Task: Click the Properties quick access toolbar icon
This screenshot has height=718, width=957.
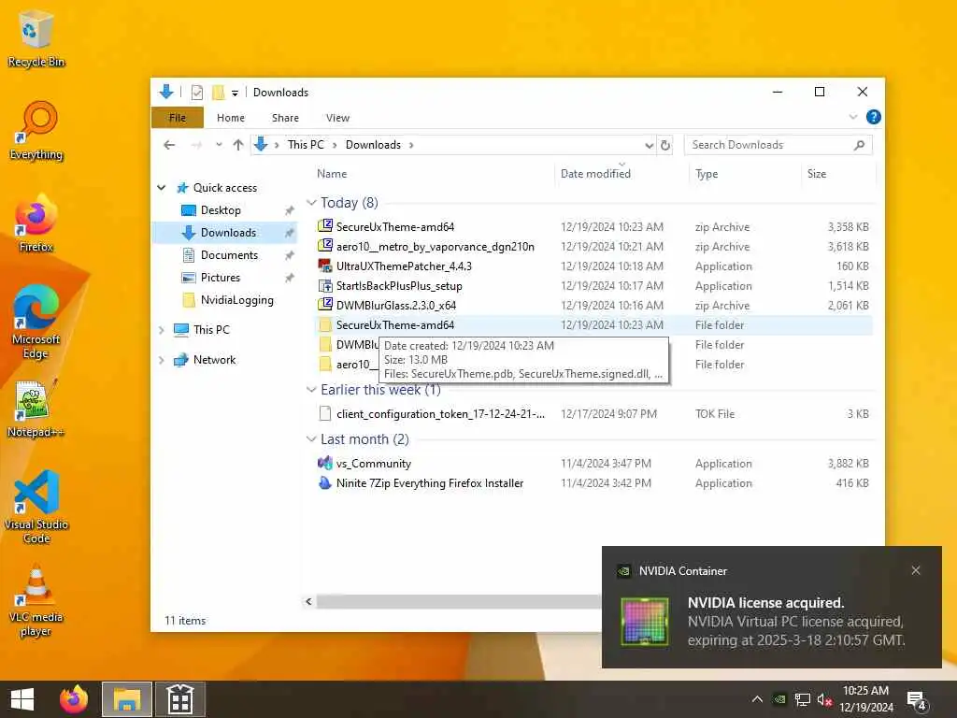Action: [196, 93]
